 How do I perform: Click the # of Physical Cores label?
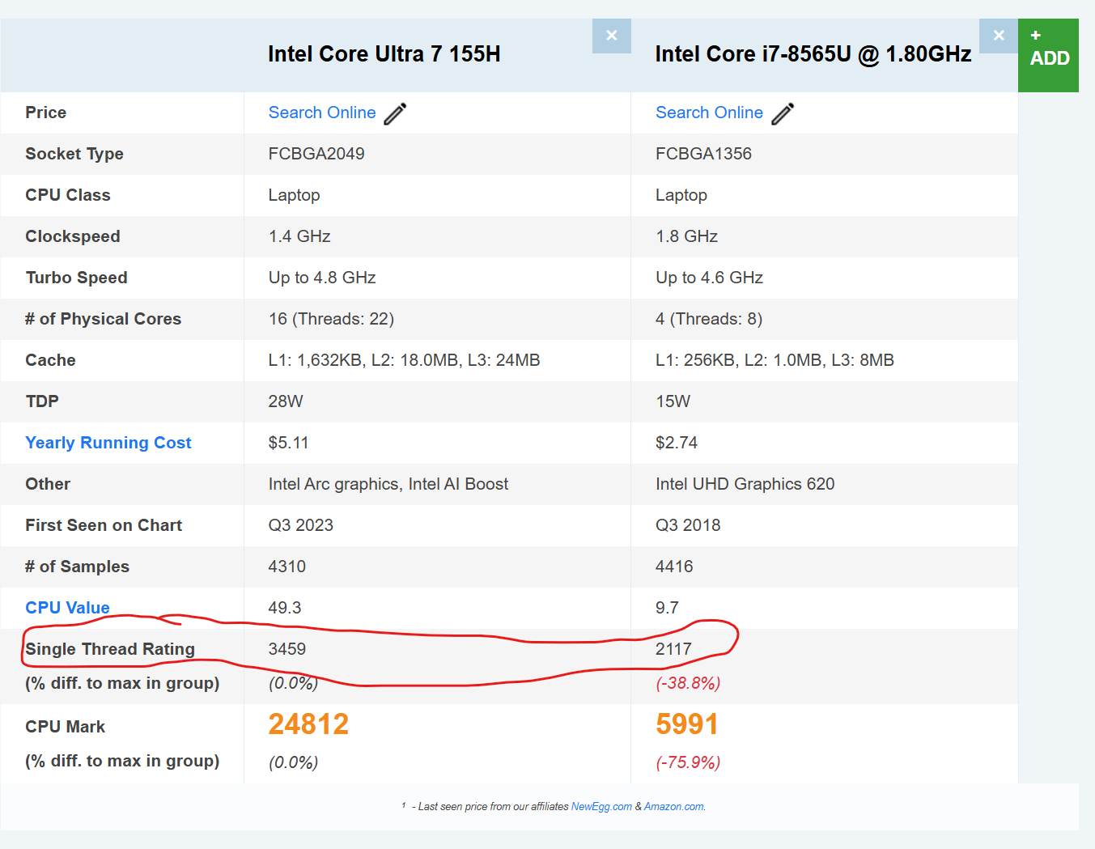tap(103, 319)
